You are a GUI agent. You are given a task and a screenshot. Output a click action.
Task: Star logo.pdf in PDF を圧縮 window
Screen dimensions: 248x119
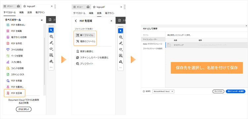coord(94,7)
